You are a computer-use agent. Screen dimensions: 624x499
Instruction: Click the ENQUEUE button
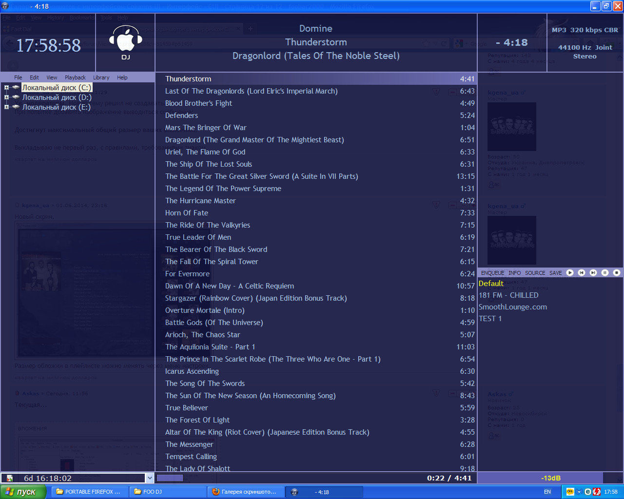tap(492, 273)
